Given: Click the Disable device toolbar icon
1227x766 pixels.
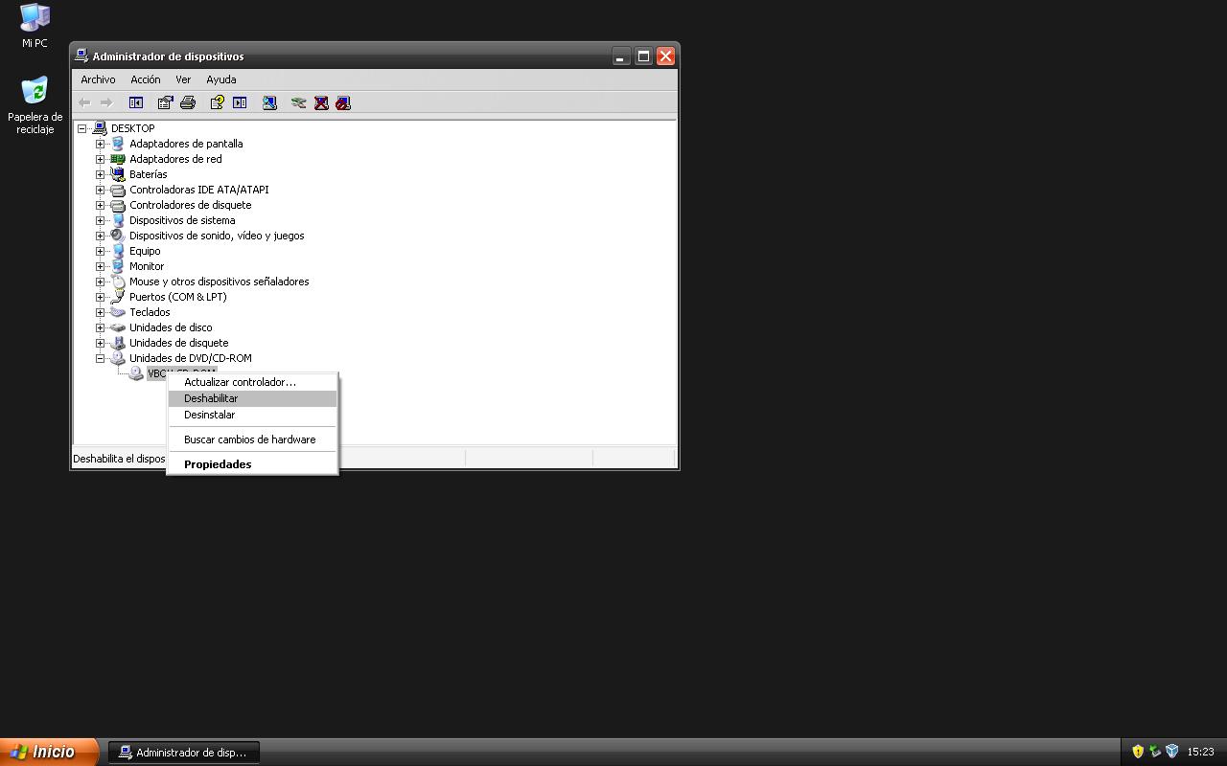Looking at the screenshot, I should 343,102.
